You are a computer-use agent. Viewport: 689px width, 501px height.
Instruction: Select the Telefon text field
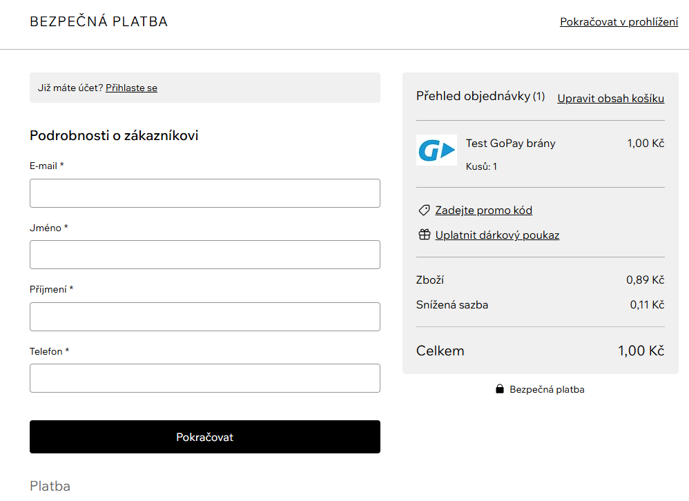point(205,378)
